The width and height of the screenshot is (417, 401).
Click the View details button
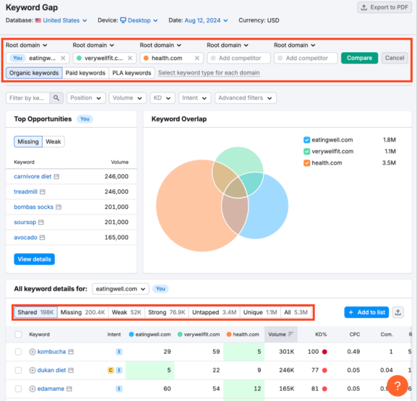(34, 259)
